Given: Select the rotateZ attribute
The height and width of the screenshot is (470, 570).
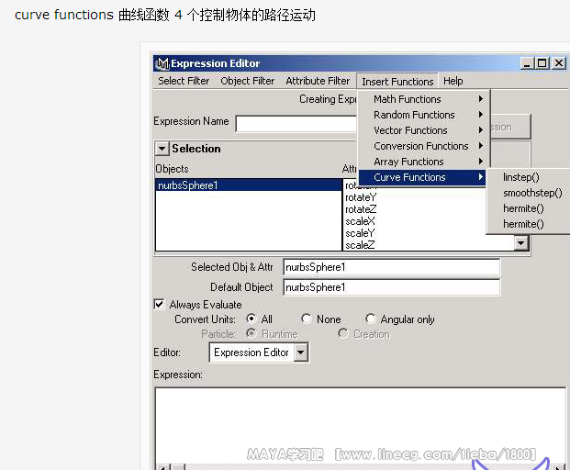Looking at the screenshot, I should tap(361, 209).
